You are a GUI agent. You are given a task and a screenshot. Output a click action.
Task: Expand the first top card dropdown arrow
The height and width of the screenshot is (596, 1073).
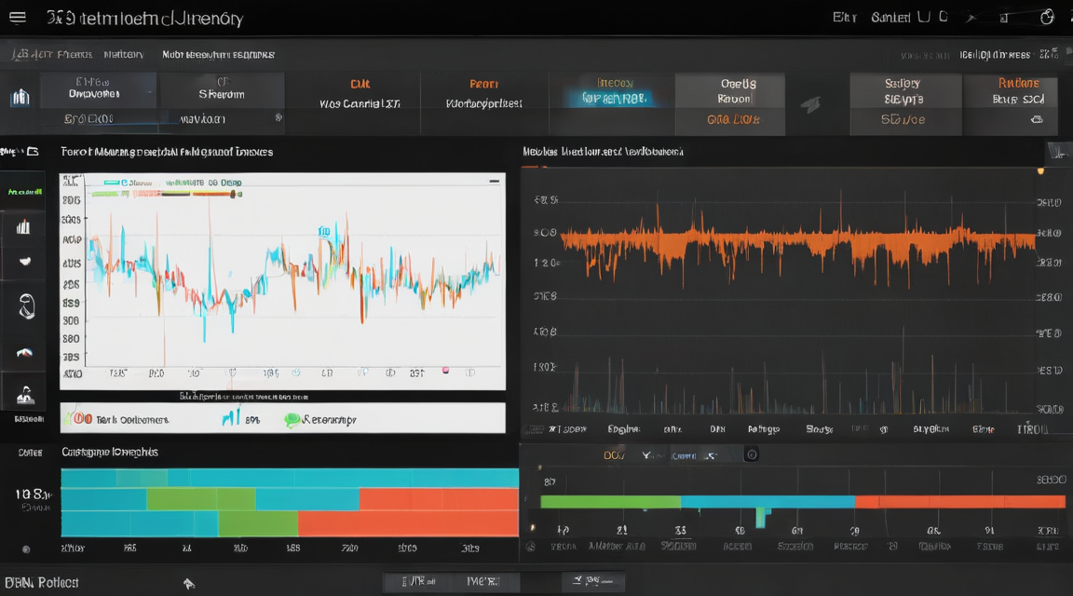point(149,93)
